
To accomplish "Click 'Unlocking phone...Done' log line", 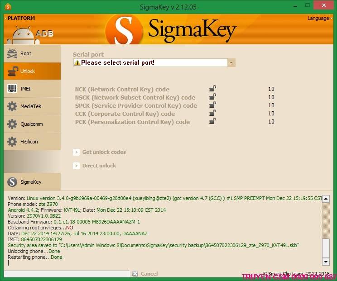I will 34,251.
